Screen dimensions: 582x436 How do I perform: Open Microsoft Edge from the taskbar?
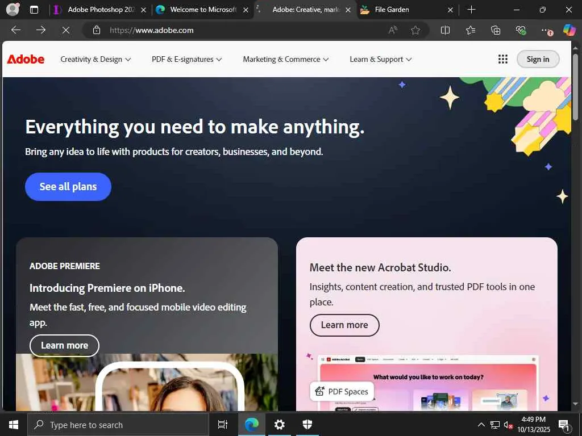pyautogui.click(x=252, y=425)
